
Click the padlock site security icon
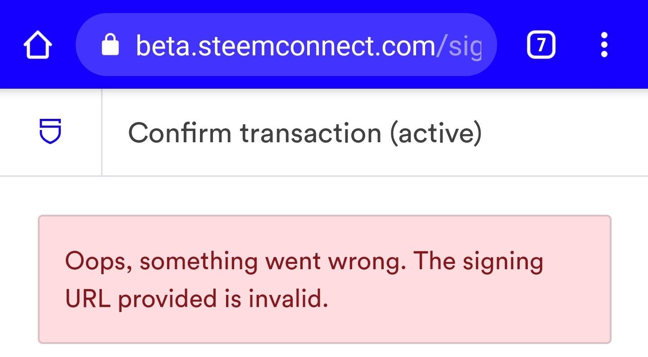110,45
